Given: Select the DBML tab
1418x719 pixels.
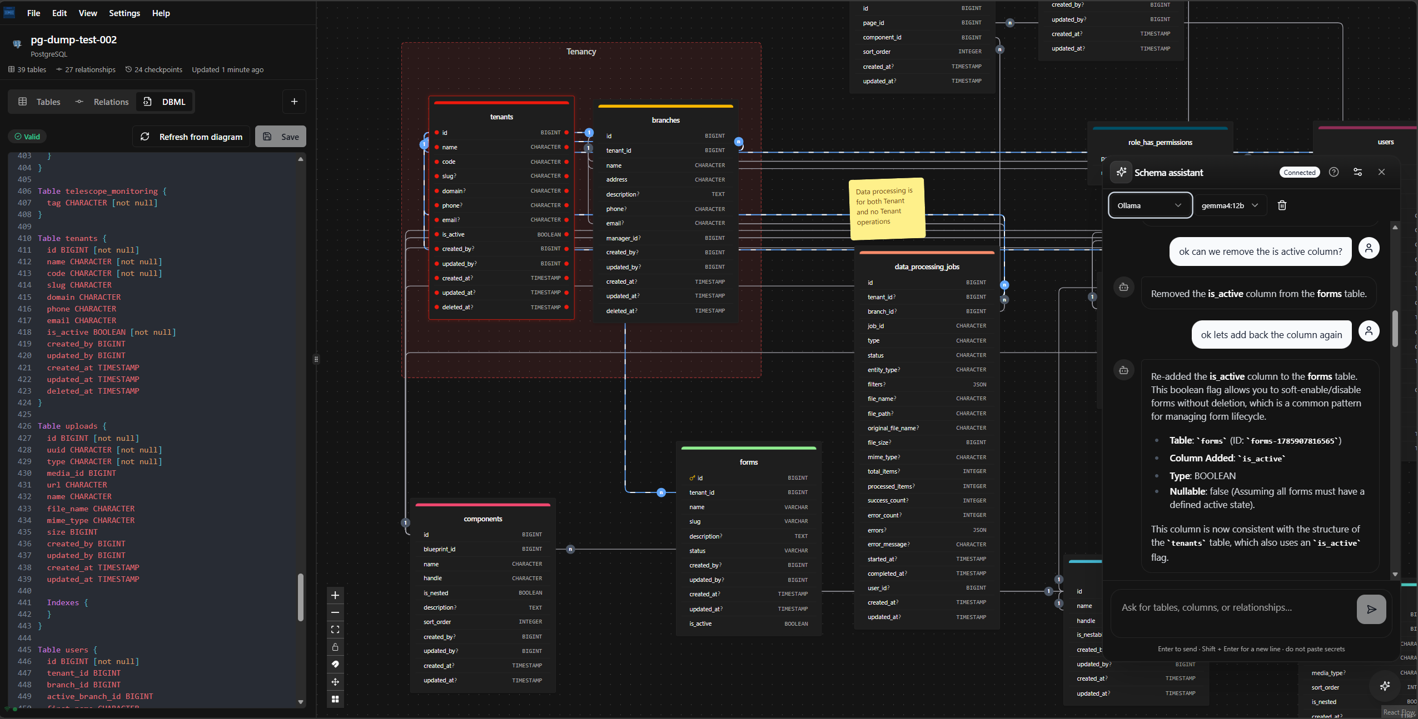Looking at the screenshot, I should [x=165, y=102].
